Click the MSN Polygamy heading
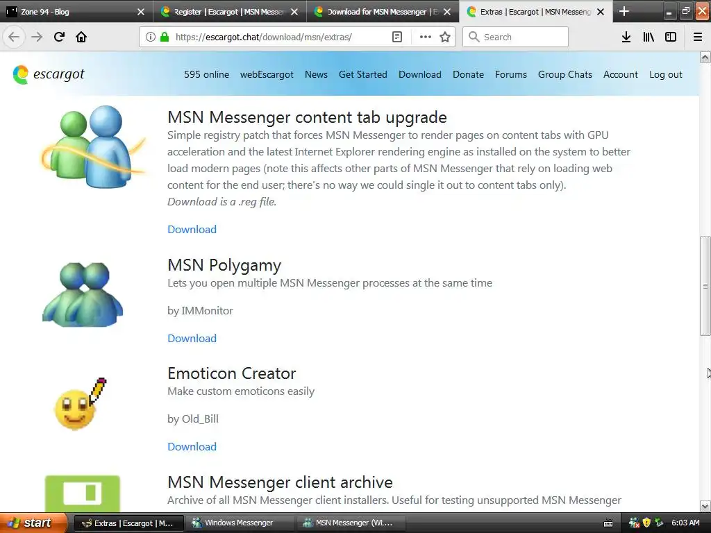The width and height of the screenshot is (711, 533). tap(224, 265)
